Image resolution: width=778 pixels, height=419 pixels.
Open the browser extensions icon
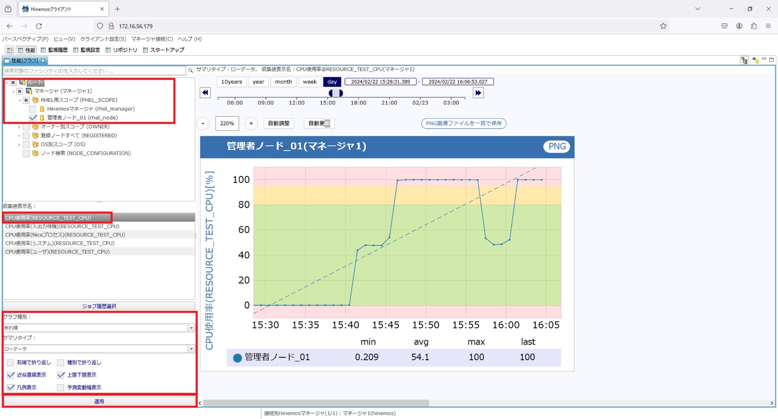[x=754, y=26]
